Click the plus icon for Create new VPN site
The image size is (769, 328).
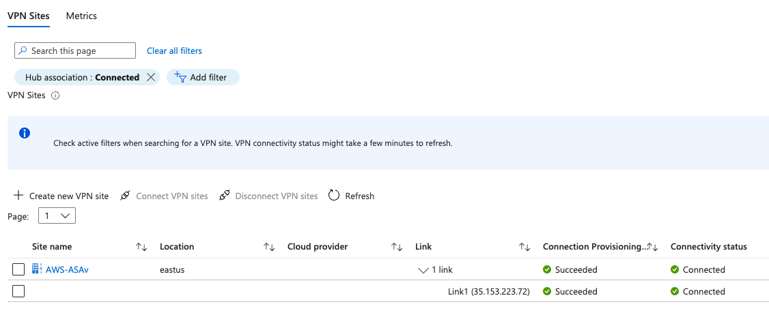click(18, 195)
